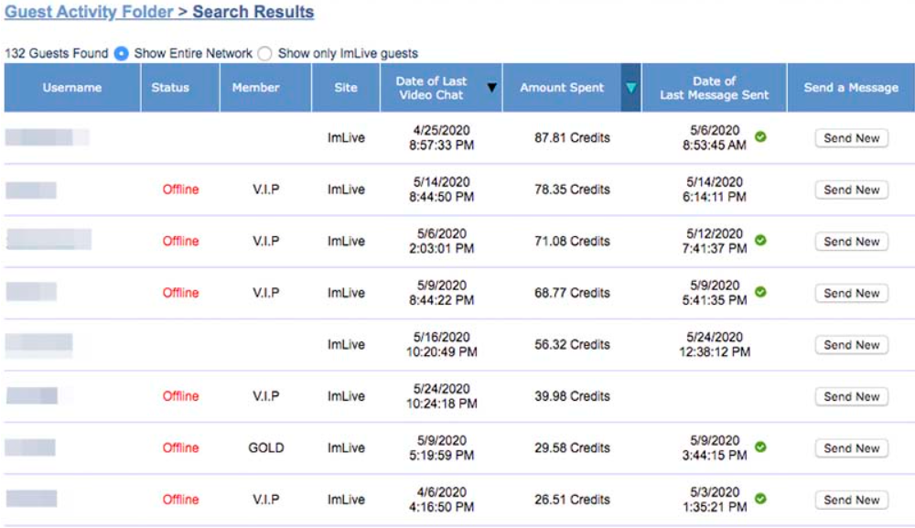Click ImLive site in 29.58 Credits row
The height and width of the screenshot is (528, 915).
point(346,448)
